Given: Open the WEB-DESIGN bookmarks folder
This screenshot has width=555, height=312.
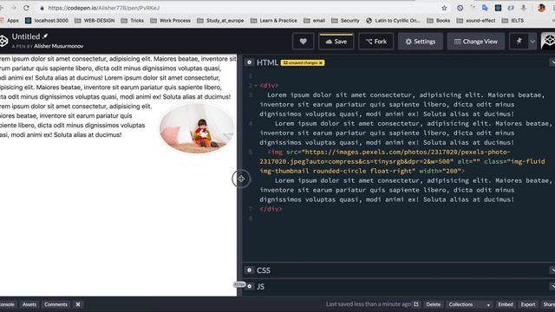Looking at the screenshot, I should coord(95,21).
